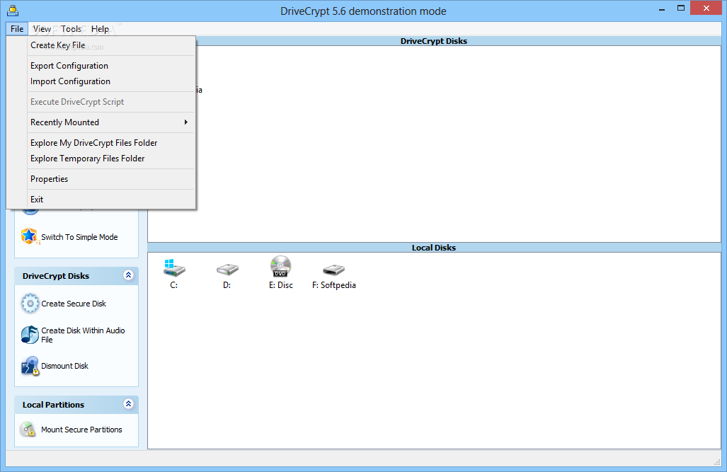Click Switch To Simple Mode link
727x472 pixels.
click(x=79, y=237)
